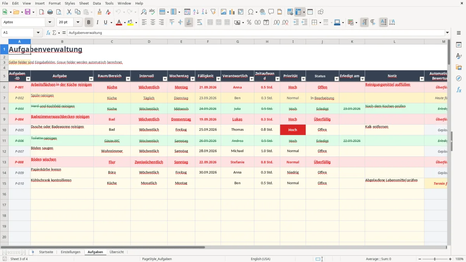Viewport: 466px width, 262px height.
Task: Open the sidebar Properties panel
Action: pos(459,45)
